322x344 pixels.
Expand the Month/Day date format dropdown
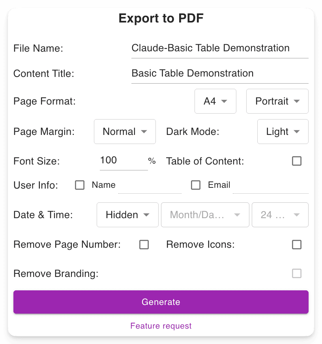(205, 215)
